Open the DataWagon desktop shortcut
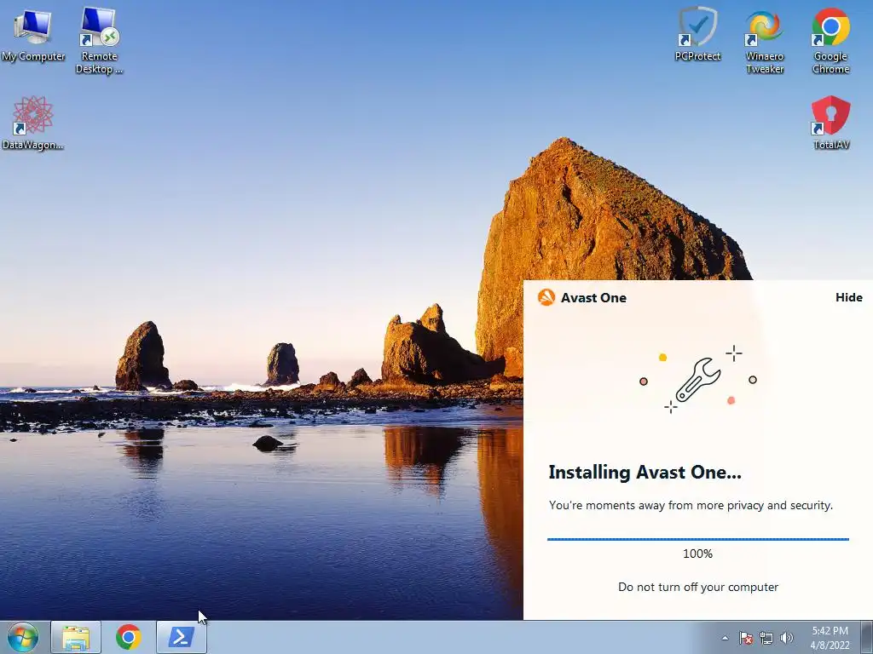The height and width of the screenshot is (654, 873). pos(33,123)
